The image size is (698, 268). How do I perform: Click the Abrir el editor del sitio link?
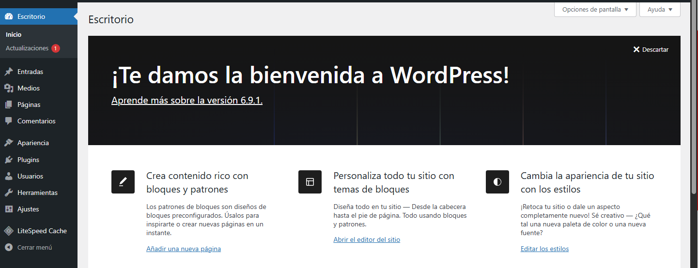coord(367,239)
